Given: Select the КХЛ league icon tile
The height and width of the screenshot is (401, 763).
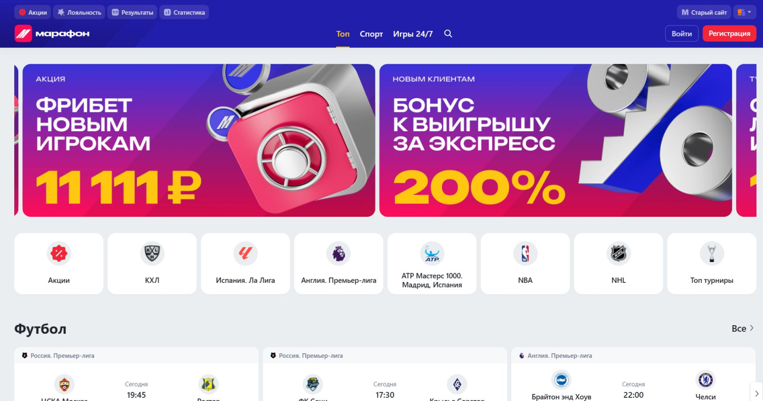Looking at the screenshot, I should click(152, 264).
